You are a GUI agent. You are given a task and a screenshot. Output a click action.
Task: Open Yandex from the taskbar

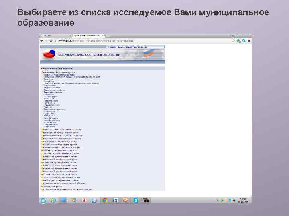84,200
